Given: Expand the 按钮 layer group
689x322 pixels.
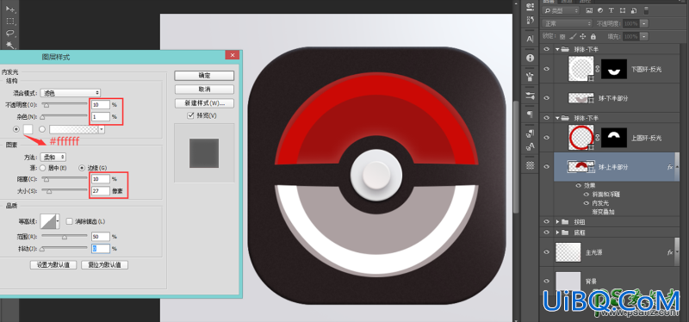Looking at the screenshot, I should point(557,222).
